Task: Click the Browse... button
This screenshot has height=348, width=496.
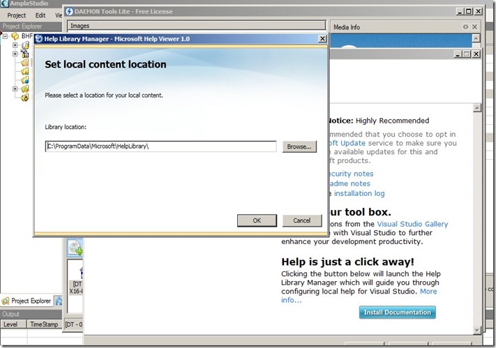Action: tap(299, 146)
